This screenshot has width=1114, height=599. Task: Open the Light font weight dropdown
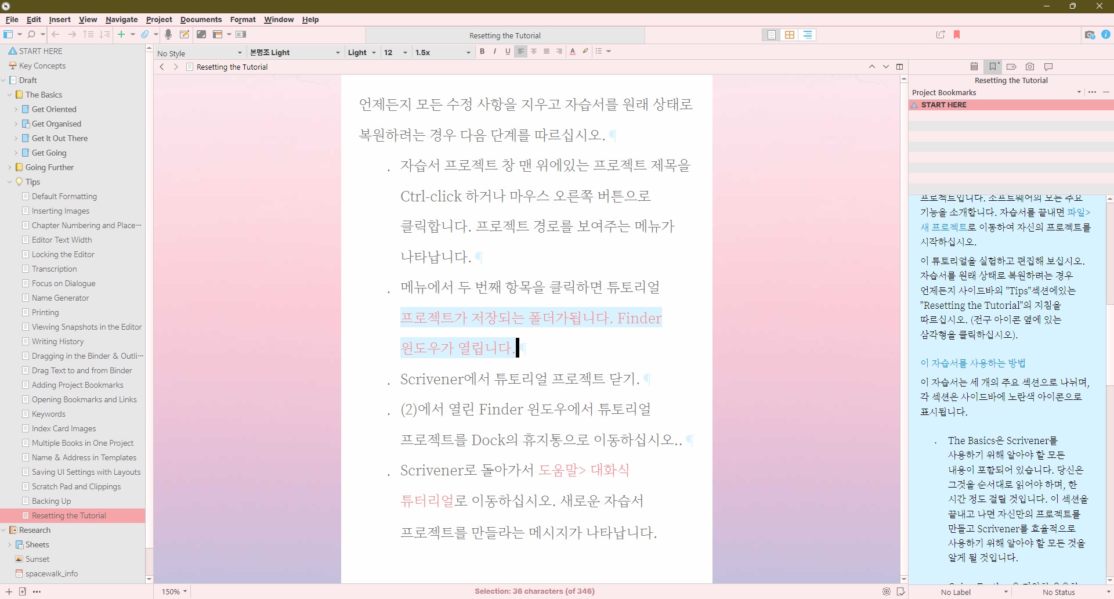pos(361,53)
